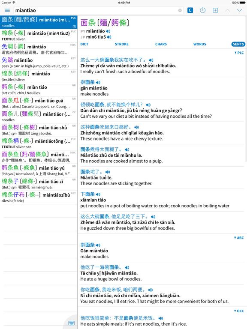Screen dimensions: 247x329
Task: Tap Chinese text 面条煮得太面糊了
Action: (101, 150)
